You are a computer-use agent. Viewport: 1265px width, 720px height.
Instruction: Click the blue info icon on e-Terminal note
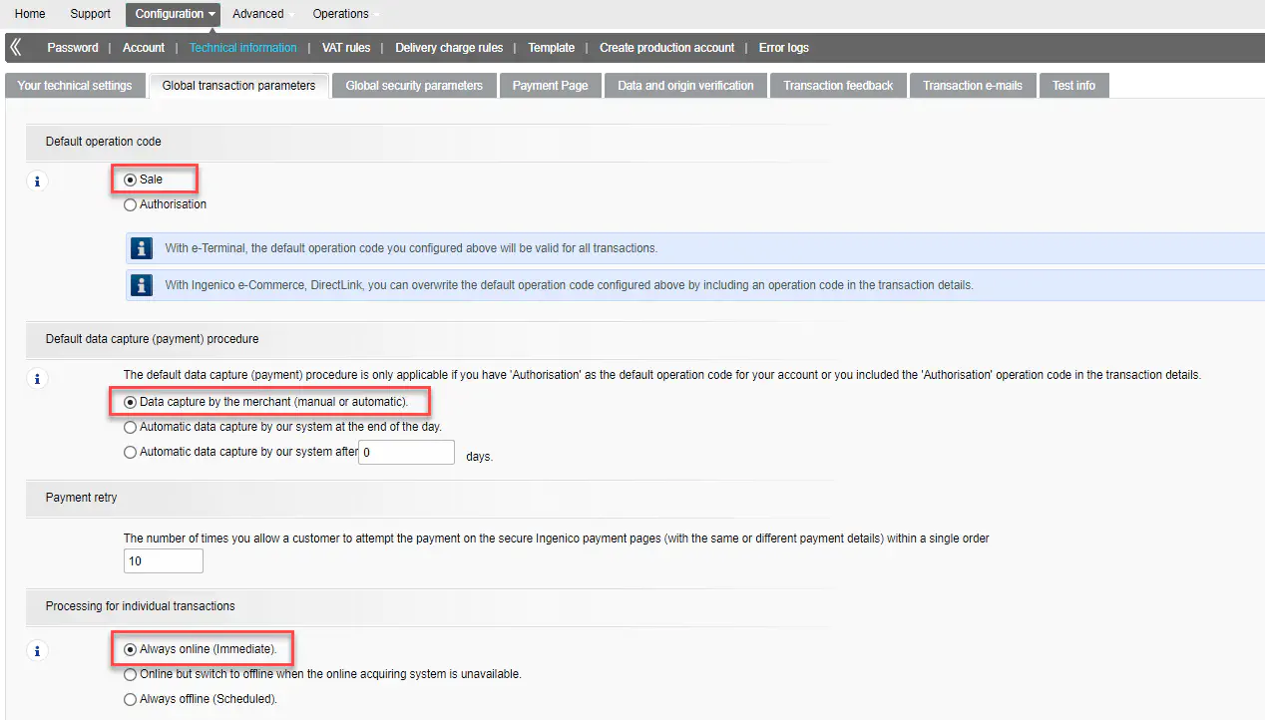(x=142, y=248)
